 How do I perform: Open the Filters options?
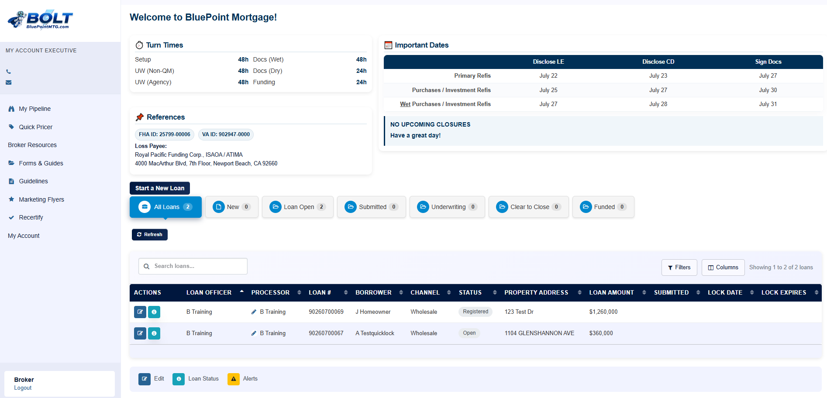679,268
